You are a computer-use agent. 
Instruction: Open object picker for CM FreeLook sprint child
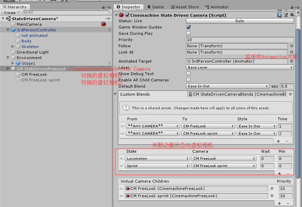(272, 196)
